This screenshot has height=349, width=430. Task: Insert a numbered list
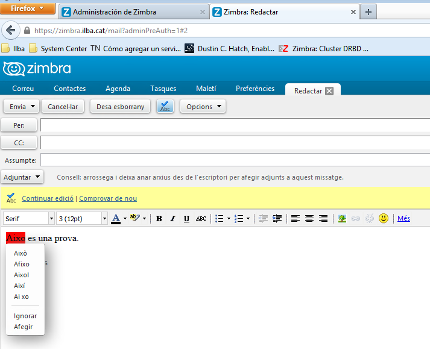(x=239, y=219)
